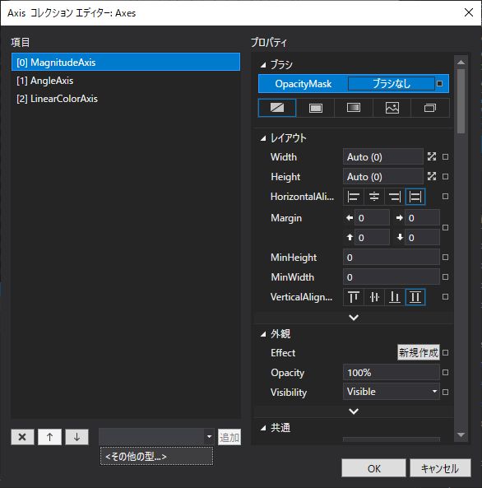Click the OK button

(373, 468)
